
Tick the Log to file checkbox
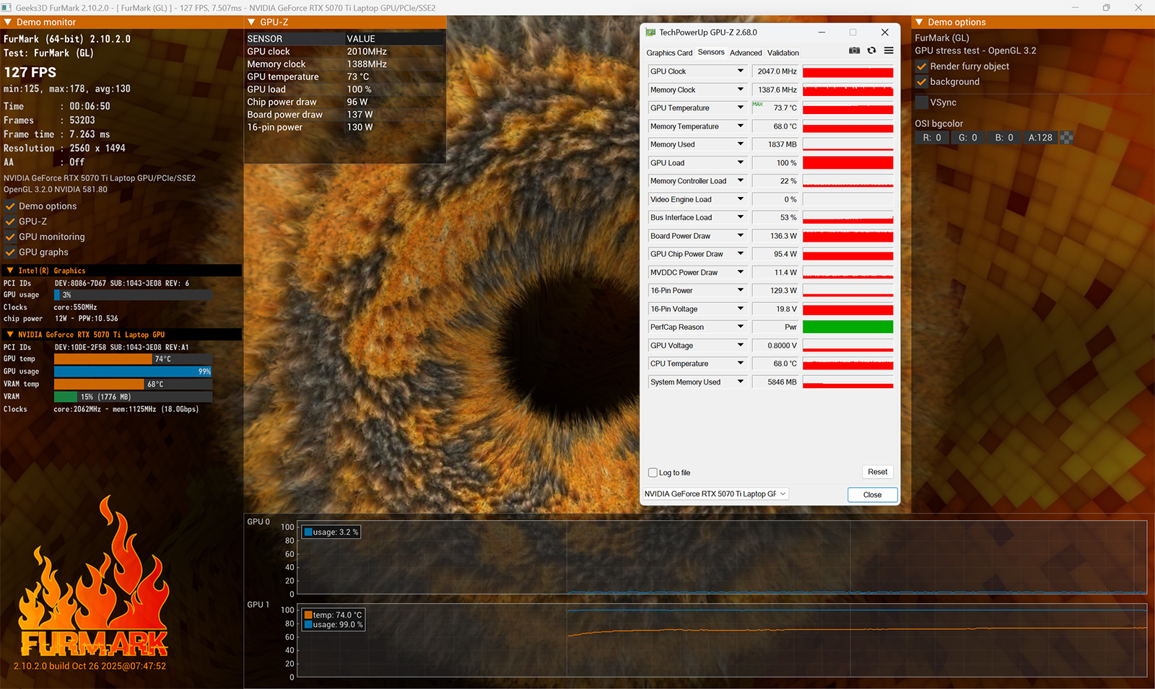[653, 473]
